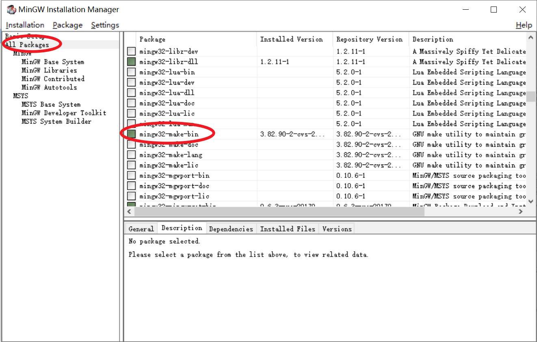Mark the mingw32-mgwport-lic package checkbox
Image resolution: width=537 pixels, height=342 pixels.
click(x=131, y=196)
